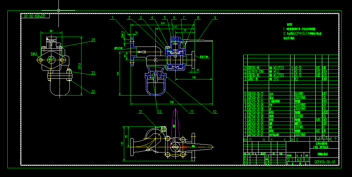The image size is (352, 177).
Task: Select the 241 dimension text
Action: 163,23
